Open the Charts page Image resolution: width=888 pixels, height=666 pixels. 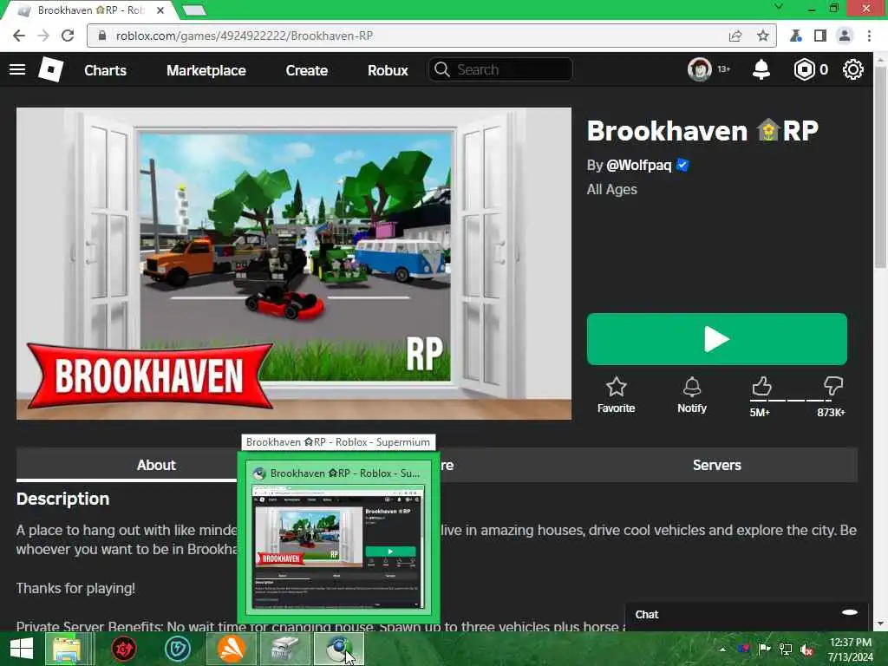[105, 70]
